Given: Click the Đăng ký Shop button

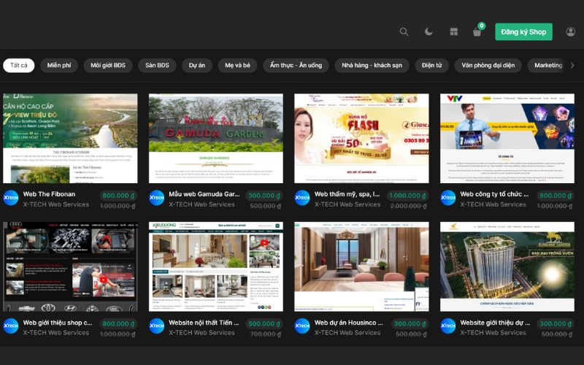Looking at the screenshot, I should (x=523, y=32).
